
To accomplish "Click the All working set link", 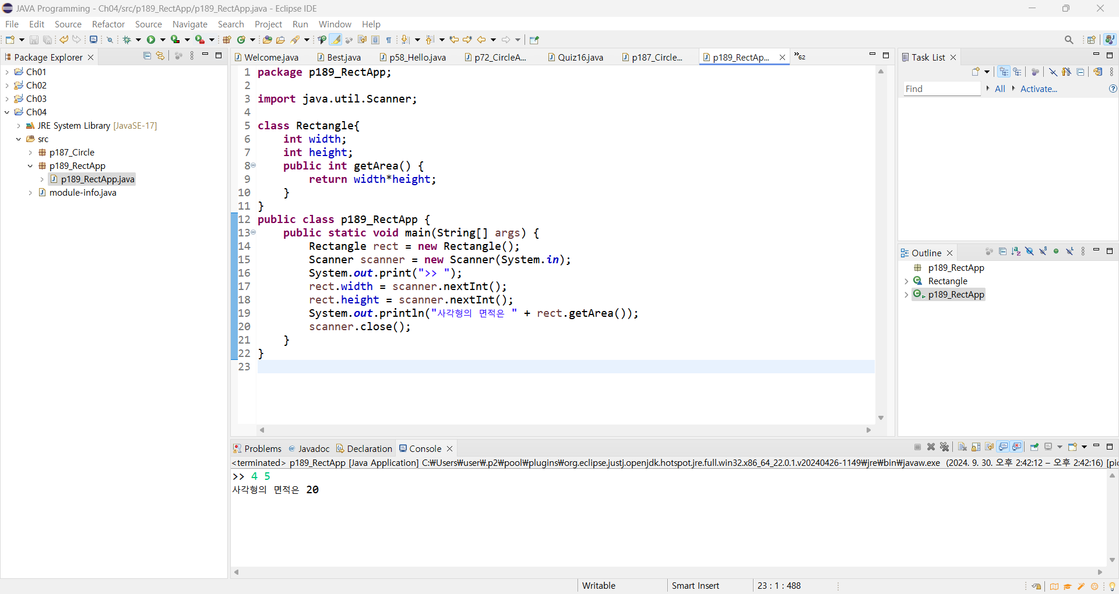I will tap(1000, 89).
